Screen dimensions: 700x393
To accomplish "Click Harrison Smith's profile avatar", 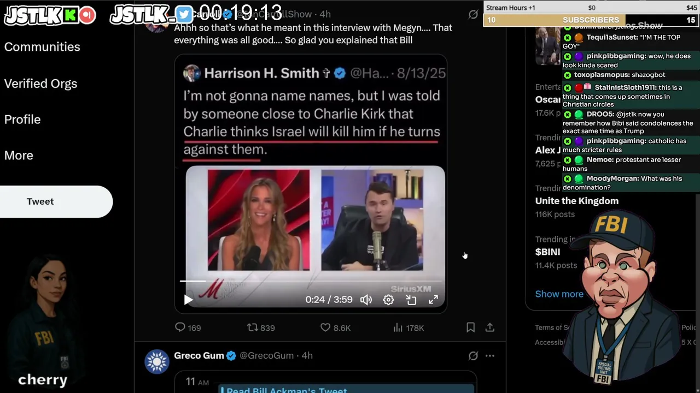I will click(x=191, y=73).
